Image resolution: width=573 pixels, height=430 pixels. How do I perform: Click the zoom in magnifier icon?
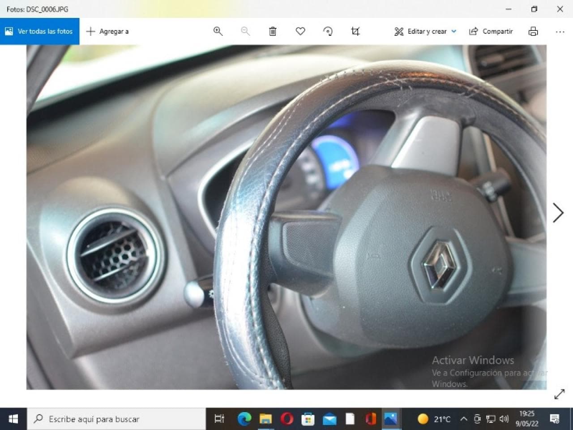tap(218, 31)
